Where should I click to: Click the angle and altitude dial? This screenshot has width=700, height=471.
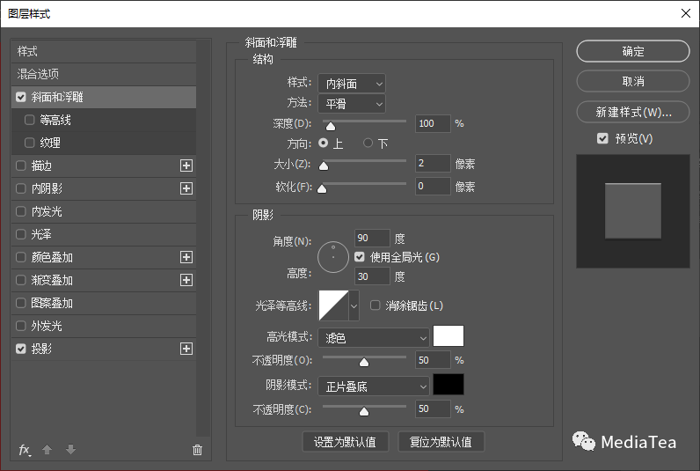point(333,257)
